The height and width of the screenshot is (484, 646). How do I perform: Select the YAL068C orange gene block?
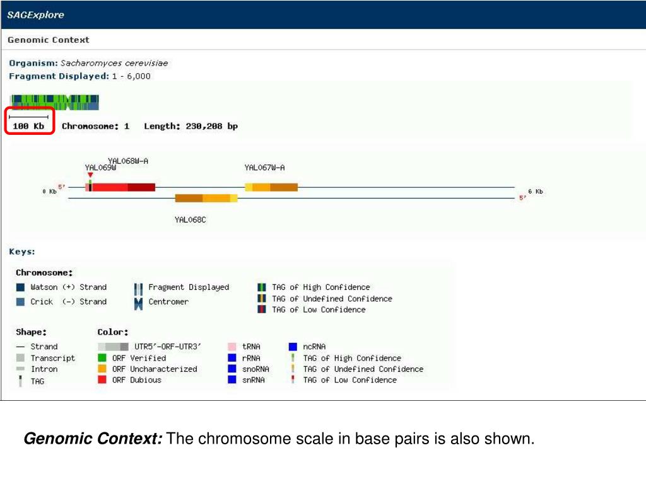[x=206, y=199]
